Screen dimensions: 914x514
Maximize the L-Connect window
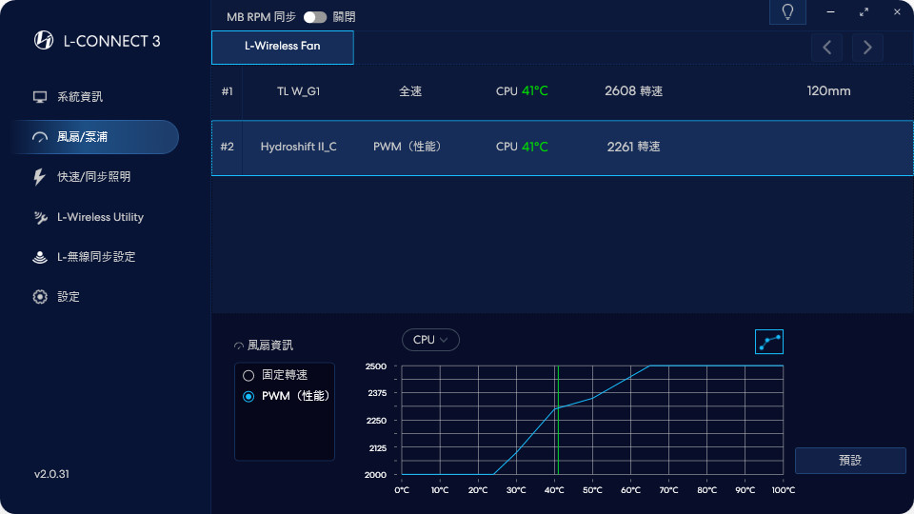pyautogui.click(x=864, y=12)
